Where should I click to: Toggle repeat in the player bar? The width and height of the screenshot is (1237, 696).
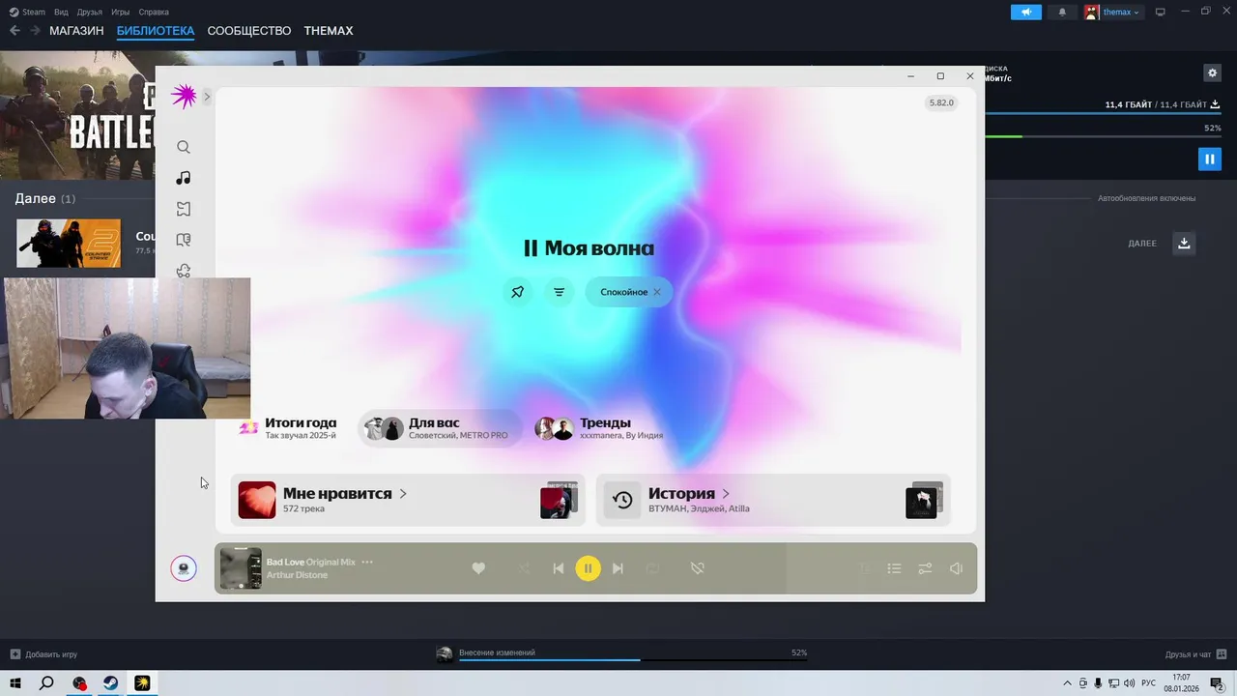click(652, 568)
